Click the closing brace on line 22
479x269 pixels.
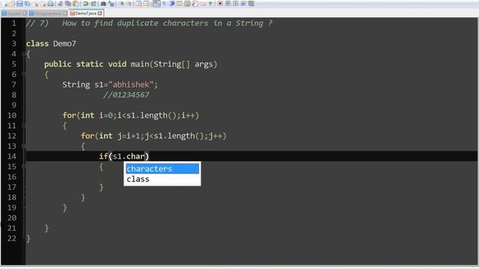coord(28,238)
